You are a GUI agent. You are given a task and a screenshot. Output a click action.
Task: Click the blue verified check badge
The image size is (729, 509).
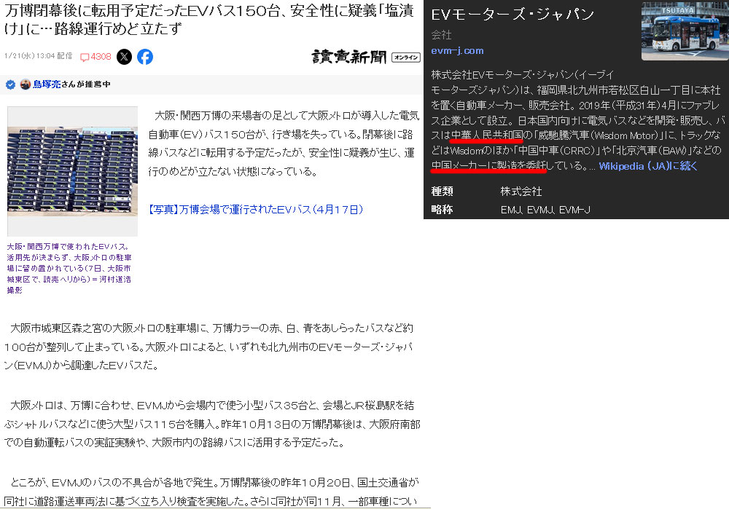point(10,84)
